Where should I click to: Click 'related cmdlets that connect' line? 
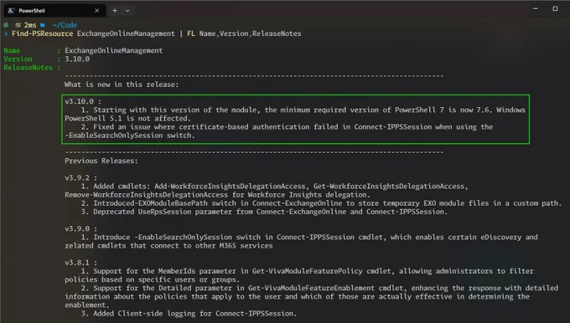168,246
